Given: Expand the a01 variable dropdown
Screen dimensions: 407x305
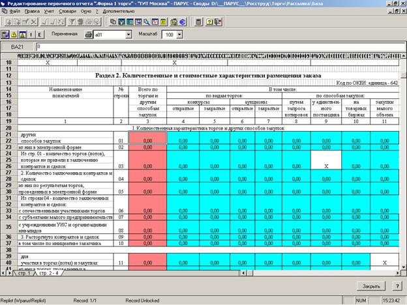Looking at the screenshot, I should click(128, 35).
